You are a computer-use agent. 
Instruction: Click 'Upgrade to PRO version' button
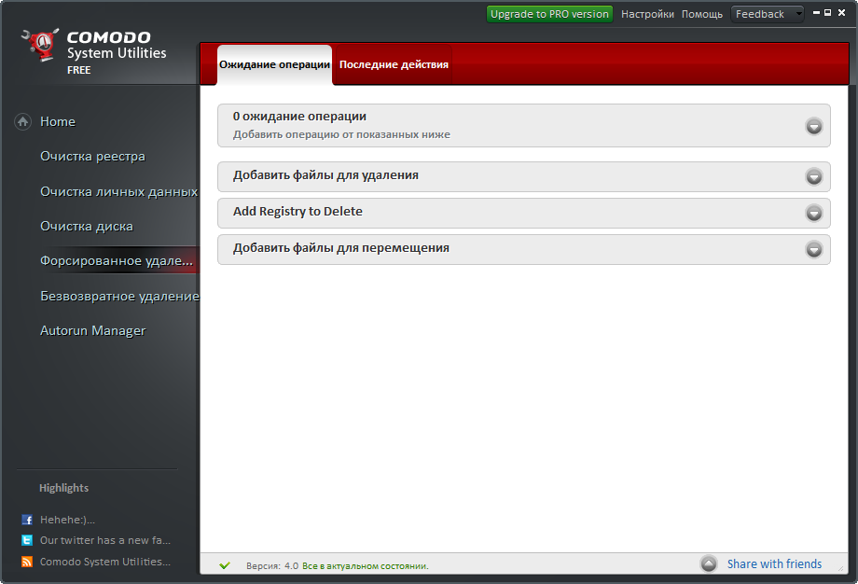coord(549,14)
